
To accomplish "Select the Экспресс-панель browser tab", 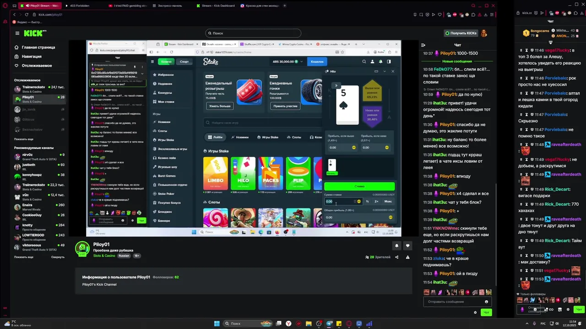I will point(172,5).
